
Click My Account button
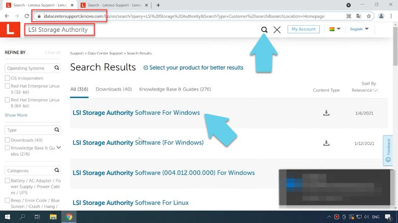point(304,29)
